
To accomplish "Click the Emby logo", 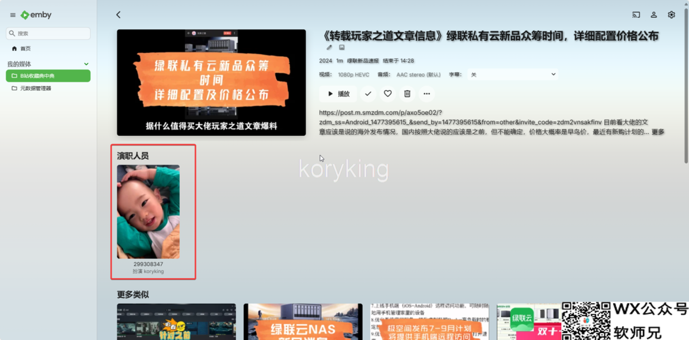I will click(x=36, y=15).
